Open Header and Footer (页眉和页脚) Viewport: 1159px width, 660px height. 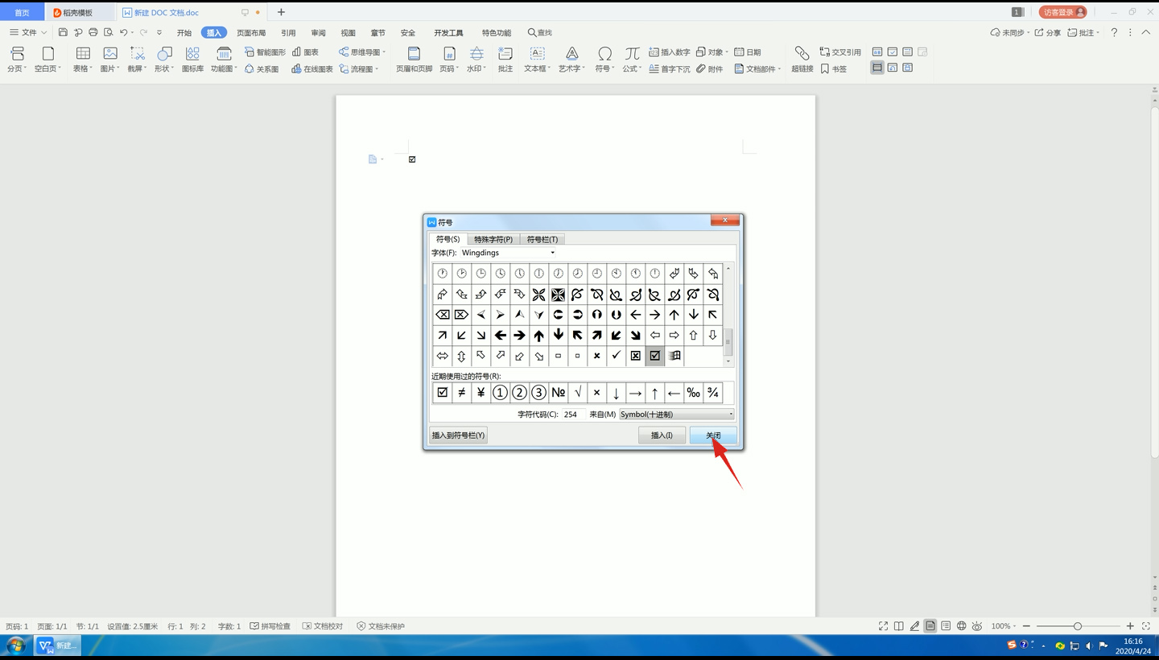coord(414,60)
